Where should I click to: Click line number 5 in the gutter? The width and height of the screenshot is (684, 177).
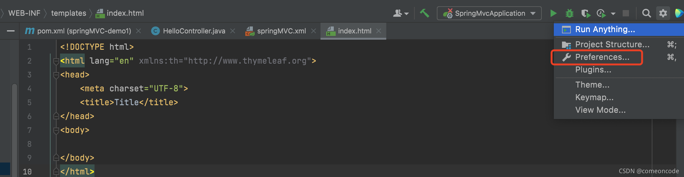point(29,103)
